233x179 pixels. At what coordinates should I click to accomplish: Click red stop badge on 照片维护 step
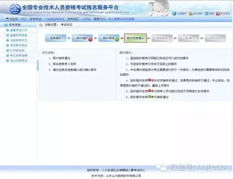point(90,40)
